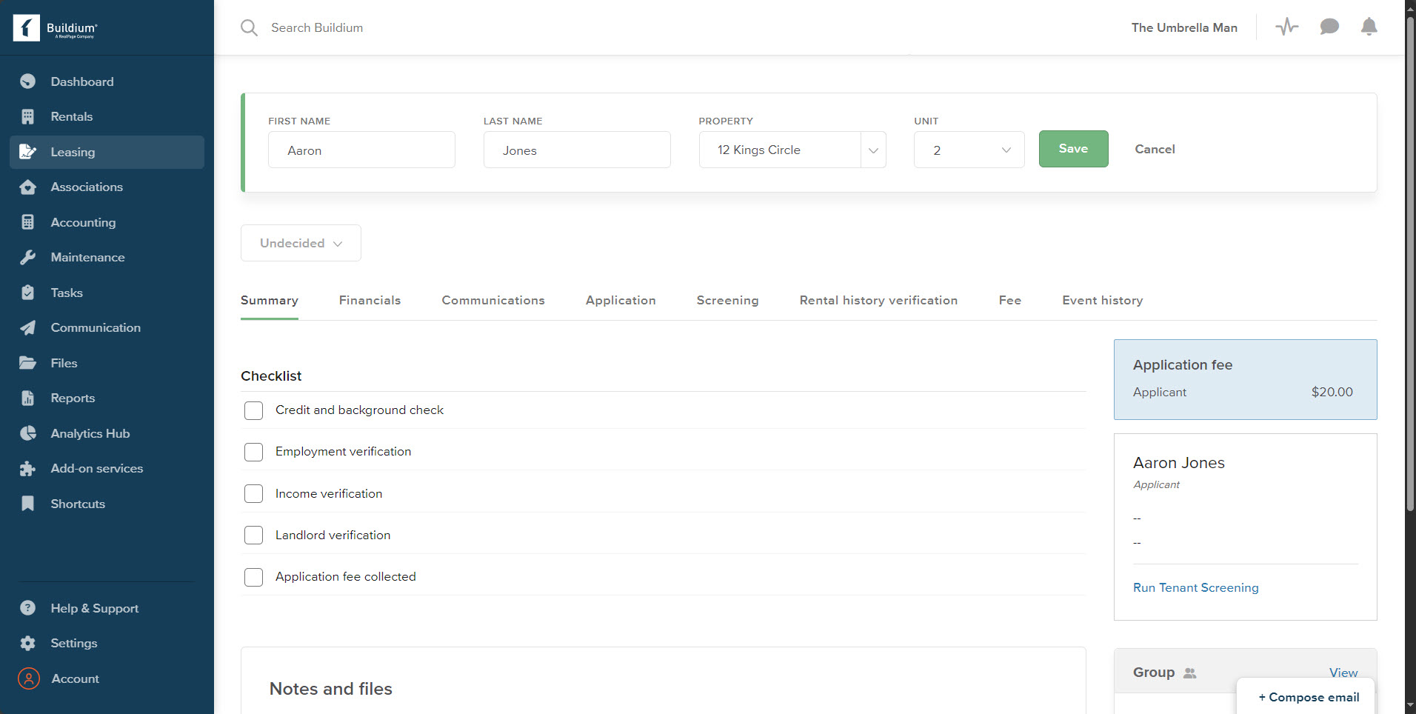The height and width of the screenshot is (714, 1416).
Task: Check Credit and background check
Action: click(x=253, y=410)
